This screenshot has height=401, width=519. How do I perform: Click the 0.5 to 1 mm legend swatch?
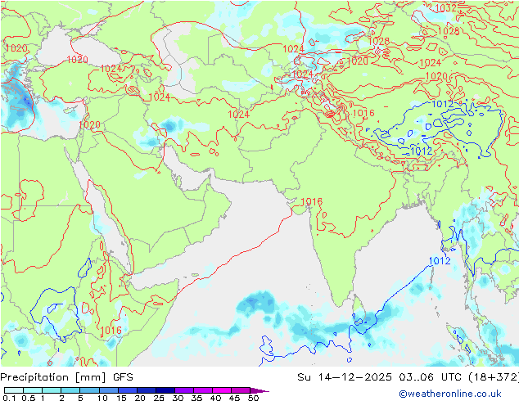pyautogui.click(x=33, y=390)
